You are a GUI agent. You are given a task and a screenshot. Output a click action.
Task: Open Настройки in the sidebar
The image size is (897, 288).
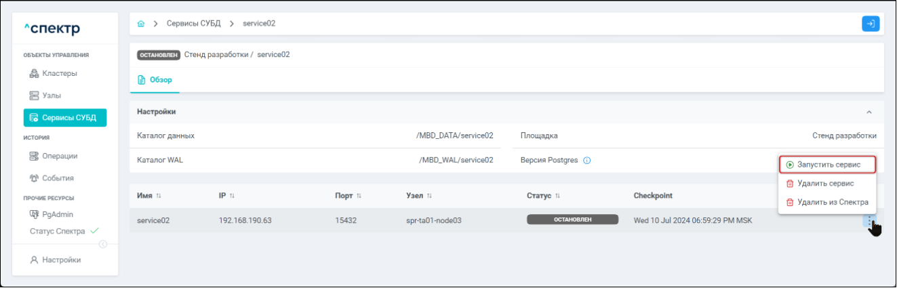60,260
